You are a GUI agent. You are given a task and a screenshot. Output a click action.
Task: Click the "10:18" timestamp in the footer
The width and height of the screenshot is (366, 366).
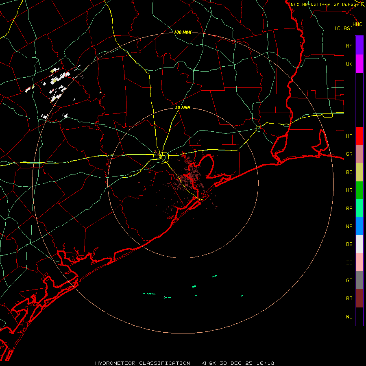click(x=266, y=363)
